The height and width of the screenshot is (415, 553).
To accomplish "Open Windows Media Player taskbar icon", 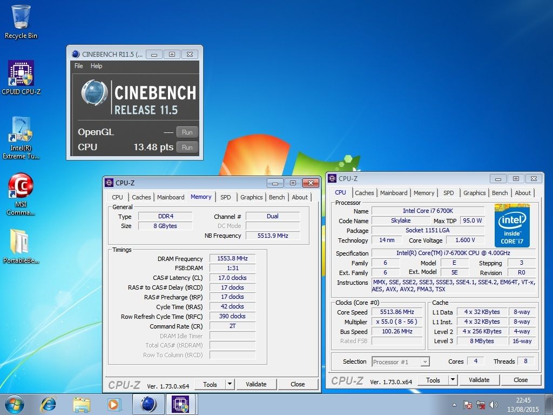I will (x=113, y=404).
